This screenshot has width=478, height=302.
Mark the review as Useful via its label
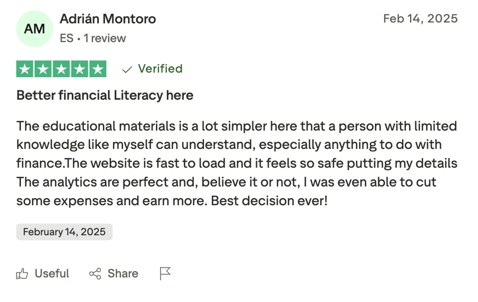point(52,274)
